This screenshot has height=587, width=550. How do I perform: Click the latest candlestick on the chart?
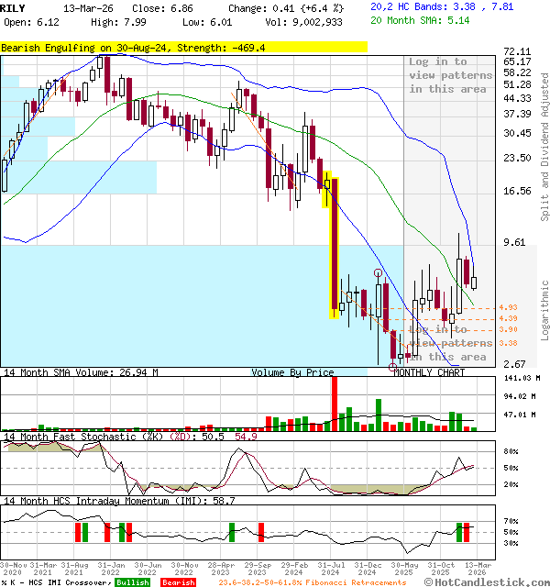click(x=473, y=282)
